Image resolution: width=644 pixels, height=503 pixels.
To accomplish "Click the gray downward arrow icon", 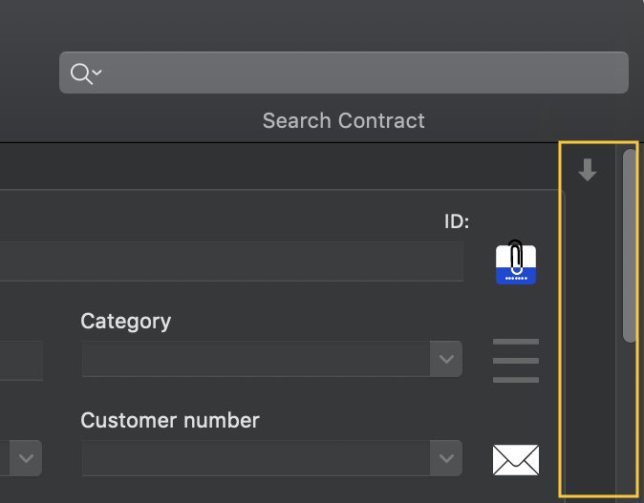I will 588,170.
